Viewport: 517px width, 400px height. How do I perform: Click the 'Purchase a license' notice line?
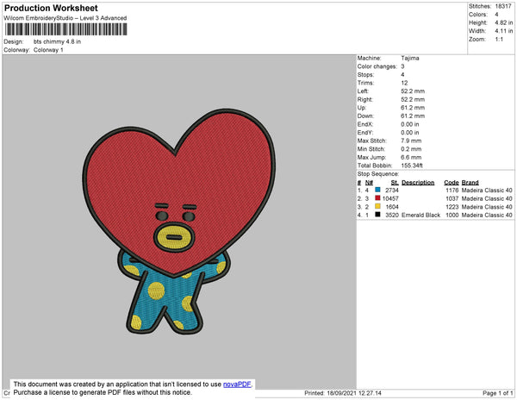tap(103, 392)
